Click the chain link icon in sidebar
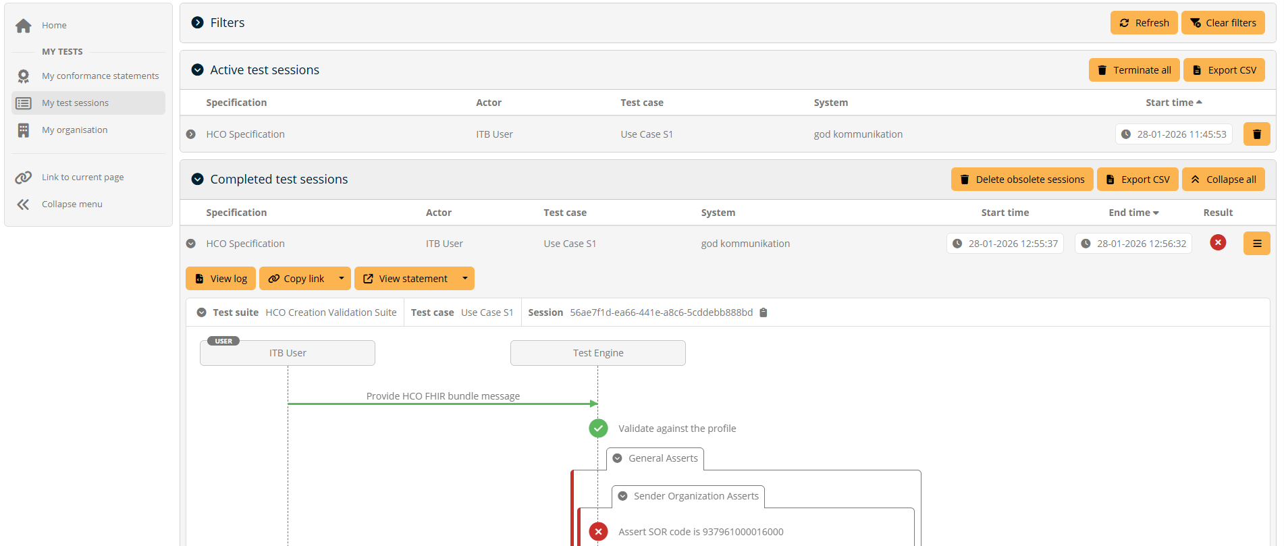 (x=24, y=178)
